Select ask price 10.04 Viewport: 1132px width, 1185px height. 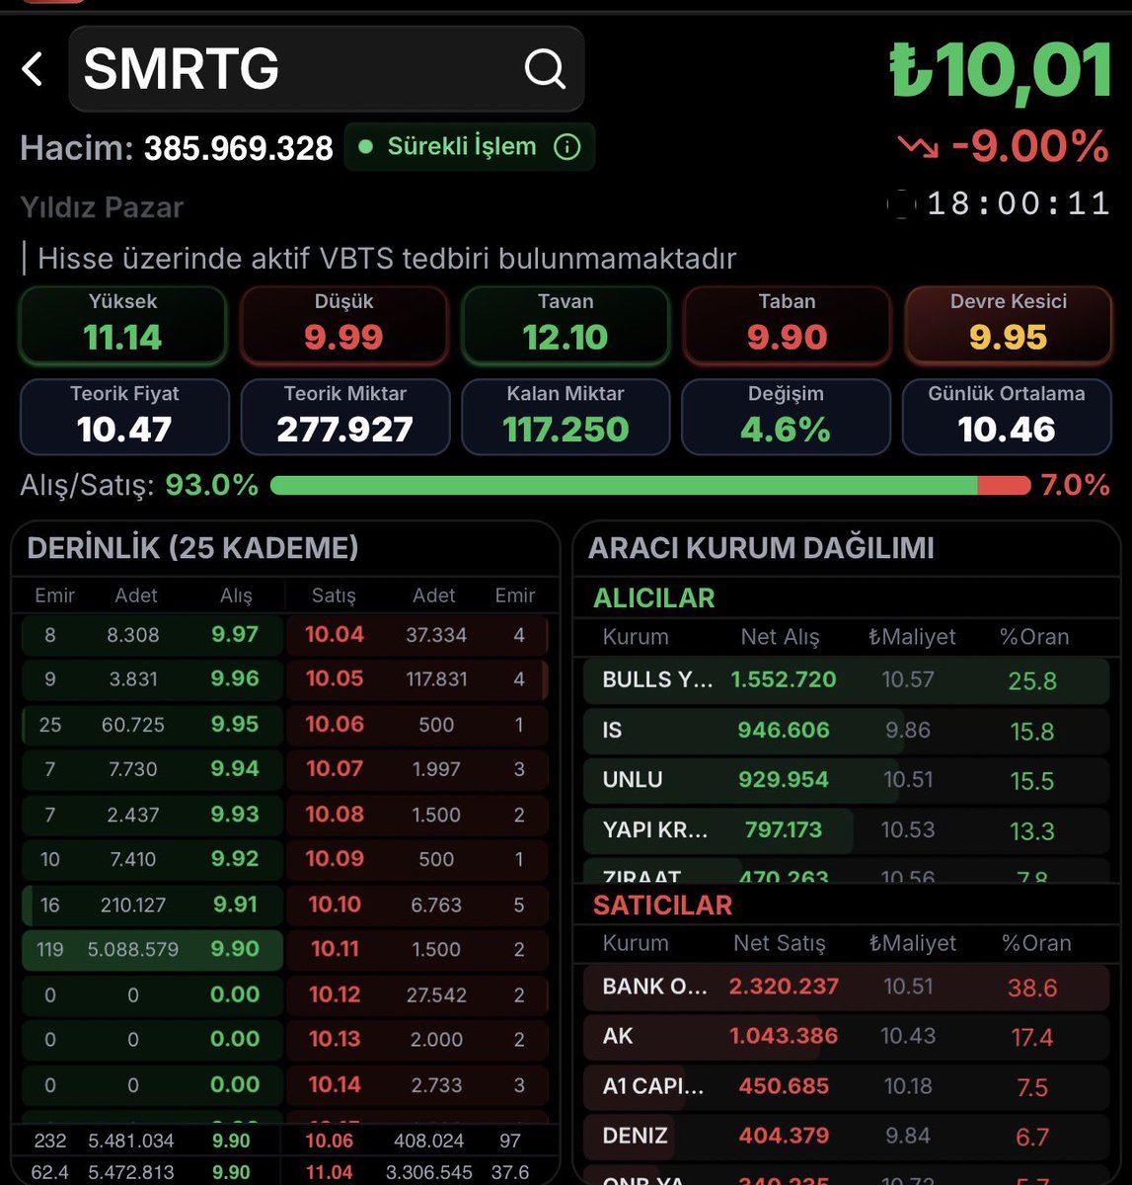tap(335, 635)
